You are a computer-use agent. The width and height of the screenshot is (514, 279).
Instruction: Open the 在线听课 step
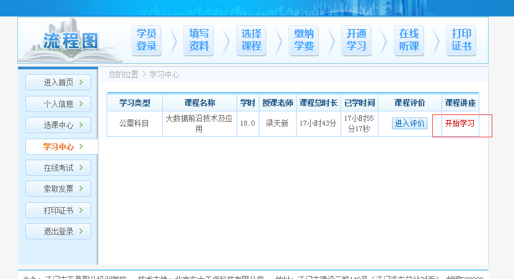[409, 40]
